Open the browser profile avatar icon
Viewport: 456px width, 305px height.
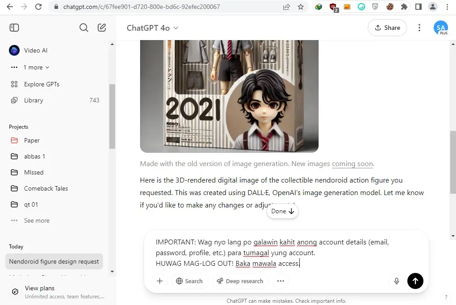click(433, 7)
